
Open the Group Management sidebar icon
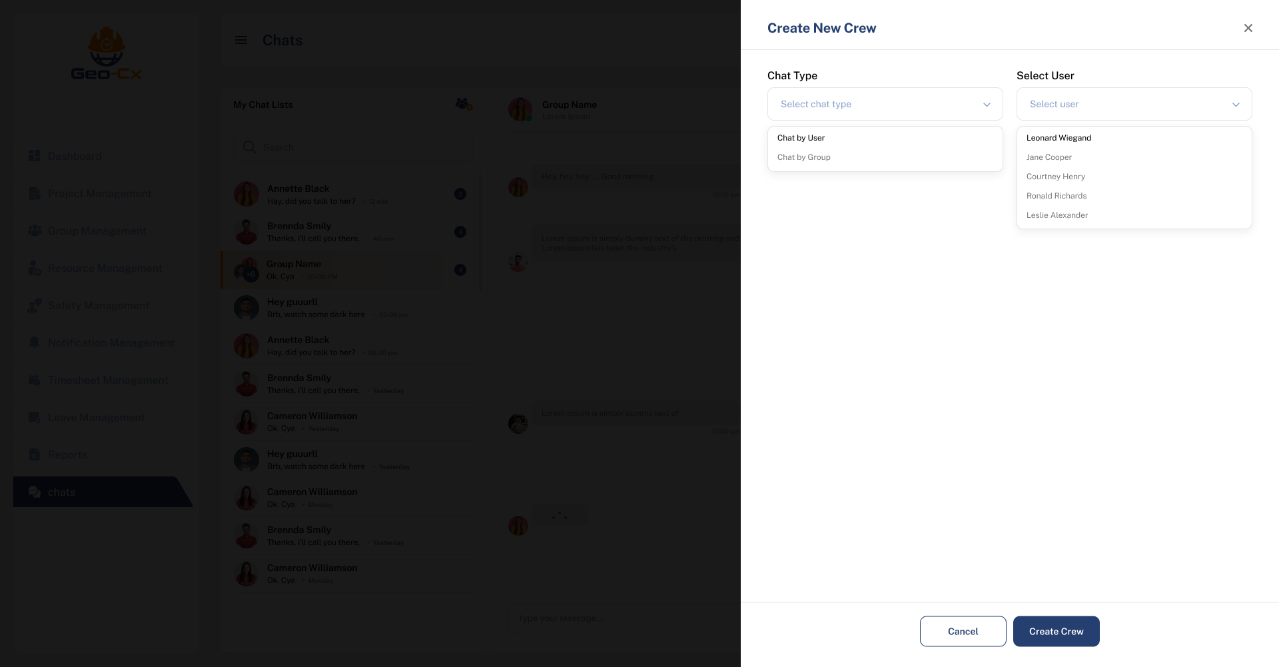[35, 231]
